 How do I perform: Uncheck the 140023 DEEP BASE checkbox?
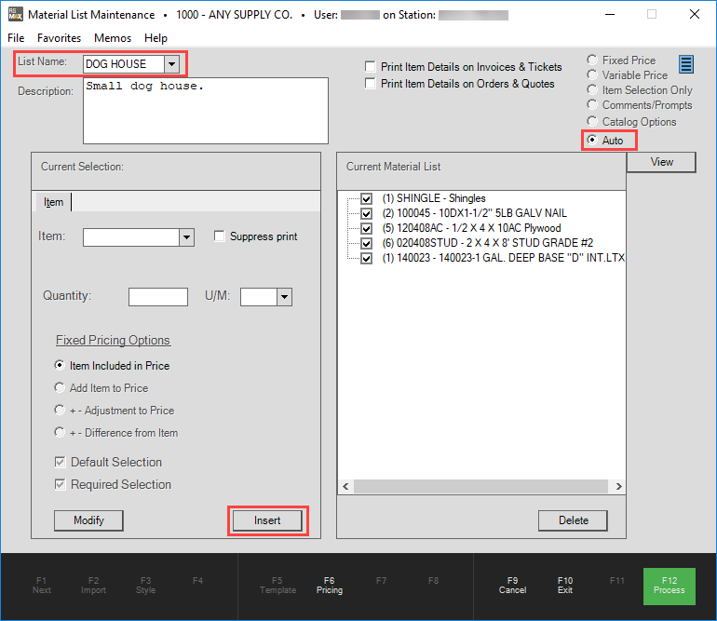click(x=366, y=258)
